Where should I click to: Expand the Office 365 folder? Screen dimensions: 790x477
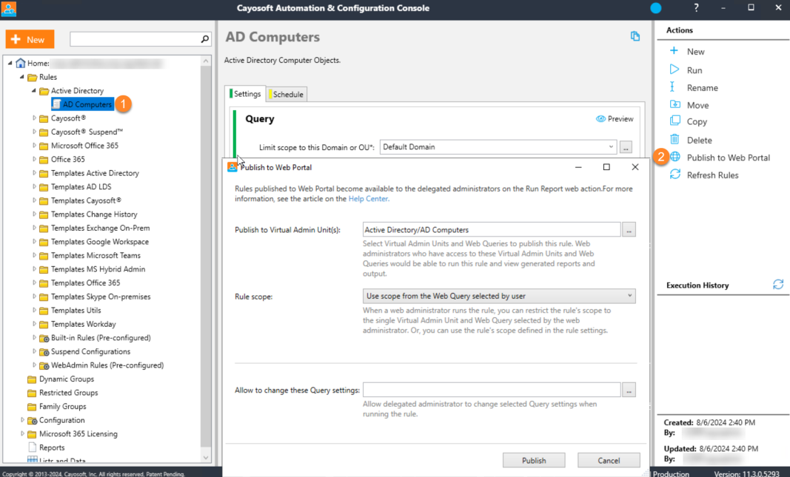coord(34,159)
